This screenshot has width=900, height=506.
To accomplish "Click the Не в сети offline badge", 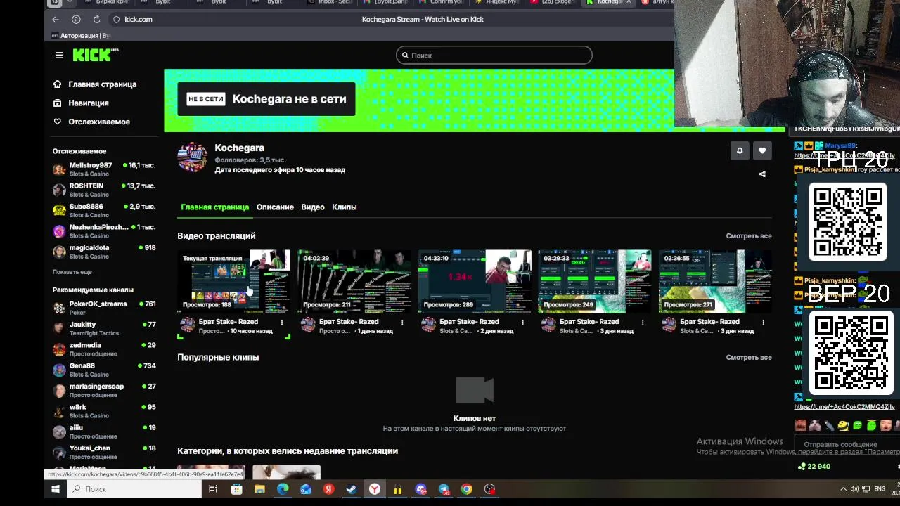I will click(x=205, y=99).
